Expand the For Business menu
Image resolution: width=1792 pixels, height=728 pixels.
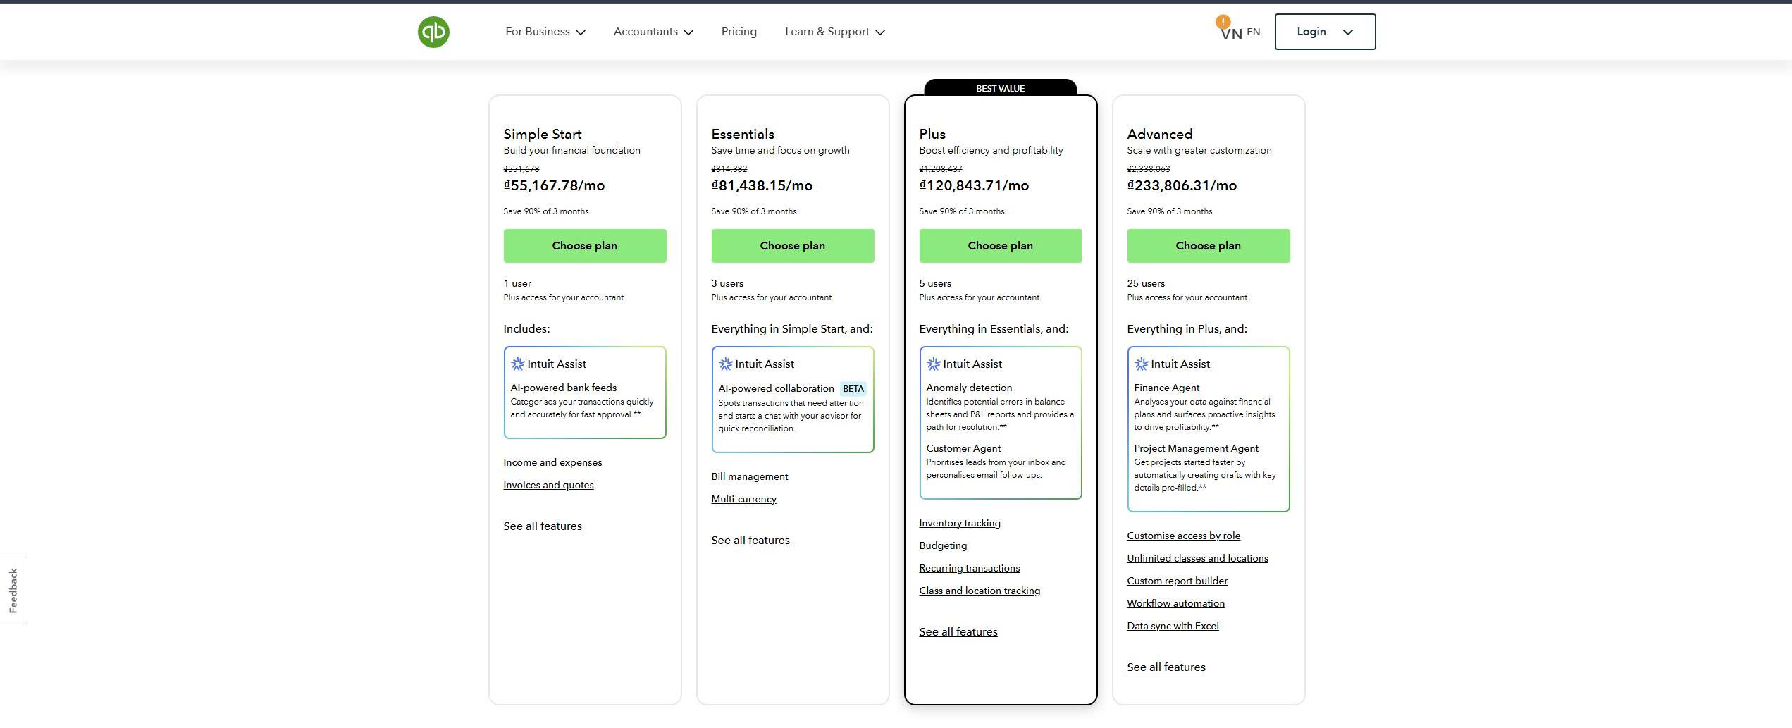(545, 32)
